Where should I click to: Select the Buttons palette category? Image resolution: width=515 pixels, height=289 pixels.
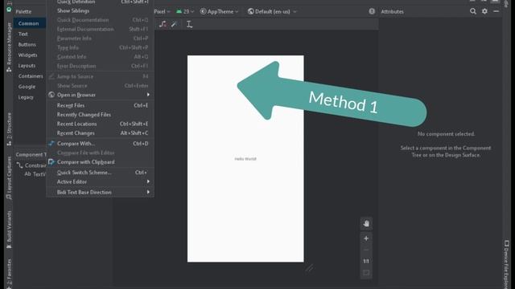pos(27,45)
